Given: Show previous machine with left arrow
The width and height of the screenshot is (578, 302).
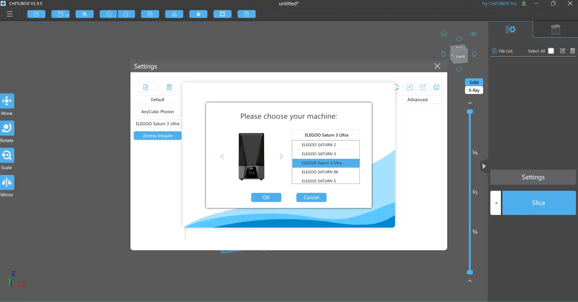Looking at the screenshot, I should tap(222, 156).
